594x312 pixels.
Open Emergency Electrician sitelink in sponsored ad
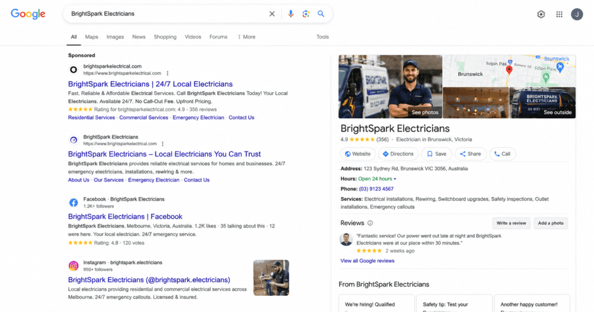point(198,118)
